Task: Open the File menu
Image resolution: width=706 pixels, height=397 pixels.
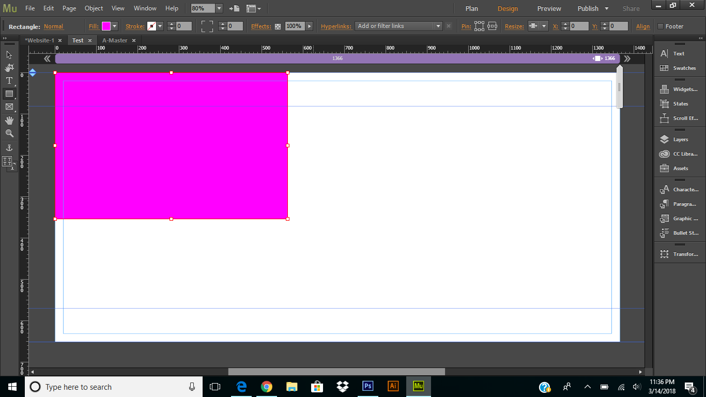Action: [30, 8]
